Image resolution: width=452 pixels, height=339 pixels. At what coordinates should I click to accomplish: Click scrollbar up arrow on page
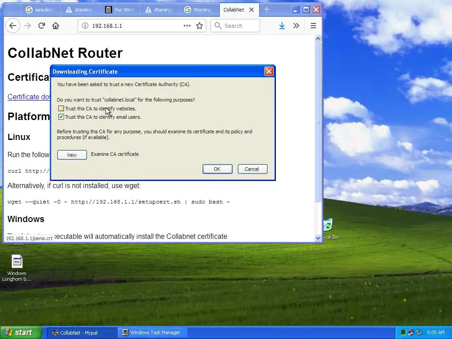(x=318, y=39)
